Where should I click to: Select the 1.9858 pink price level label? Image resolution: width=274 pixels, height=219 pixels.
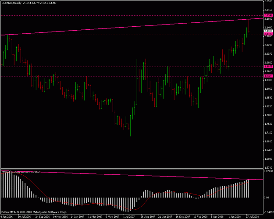[x=268, y=67]
